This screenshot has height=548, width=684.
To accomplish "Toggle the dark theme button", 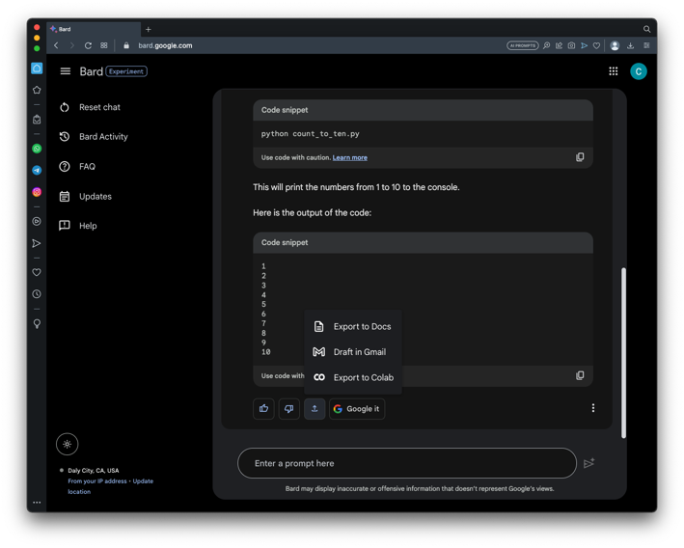I will click(x=68, y=444).
